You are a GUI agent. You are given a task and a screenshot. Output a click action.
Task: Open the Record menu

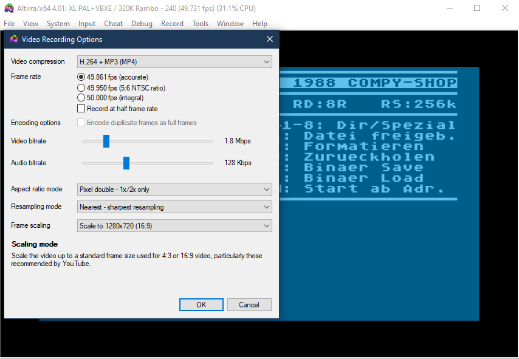[172, 24]
